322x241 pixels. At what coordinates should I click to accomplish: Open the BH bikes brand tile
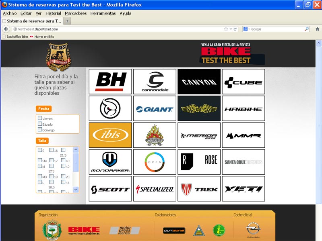(x=110, y=82)
